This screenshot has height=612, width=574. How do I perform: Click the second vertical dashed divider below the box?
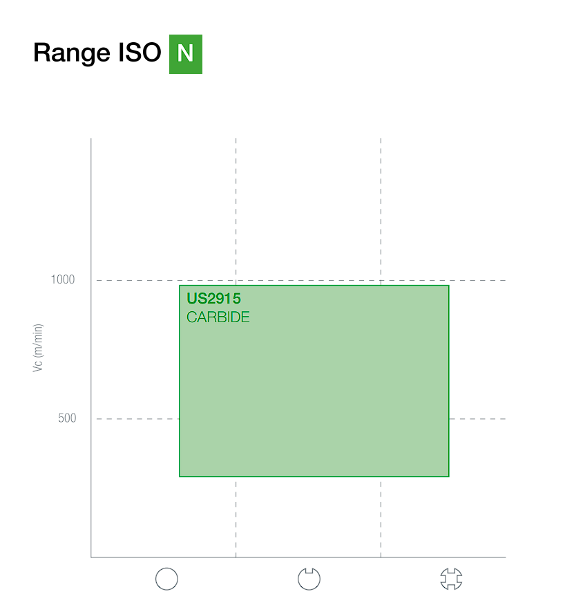pyautogui.click(x=381, y=517)
